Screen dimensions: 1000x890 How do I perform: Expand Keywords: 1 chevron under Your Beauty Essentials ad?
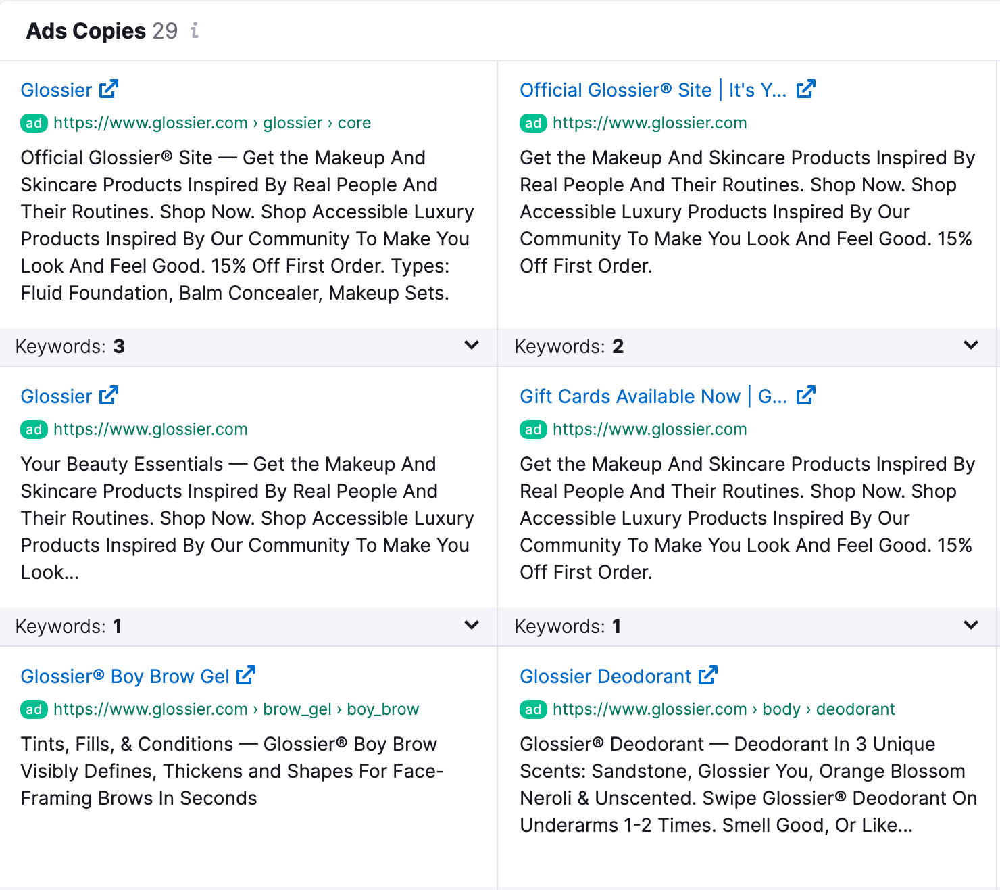click(472, 626)
